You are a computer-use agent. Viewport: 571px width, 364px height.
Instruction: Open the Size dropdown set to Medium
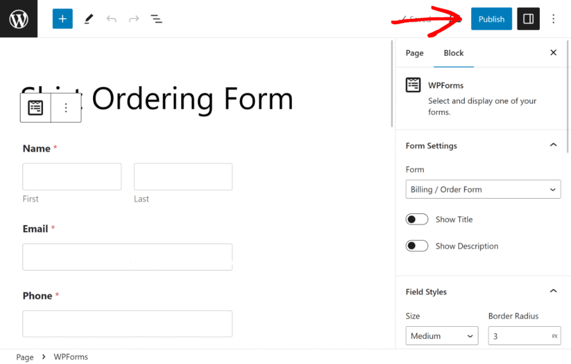point(442,336)
